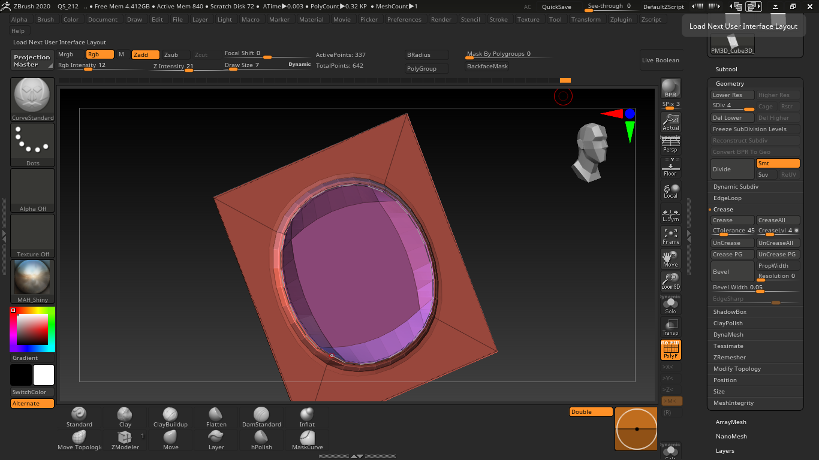819x460 pixels.
Task: Click the BPR render icon
Action: pos(670,88)
